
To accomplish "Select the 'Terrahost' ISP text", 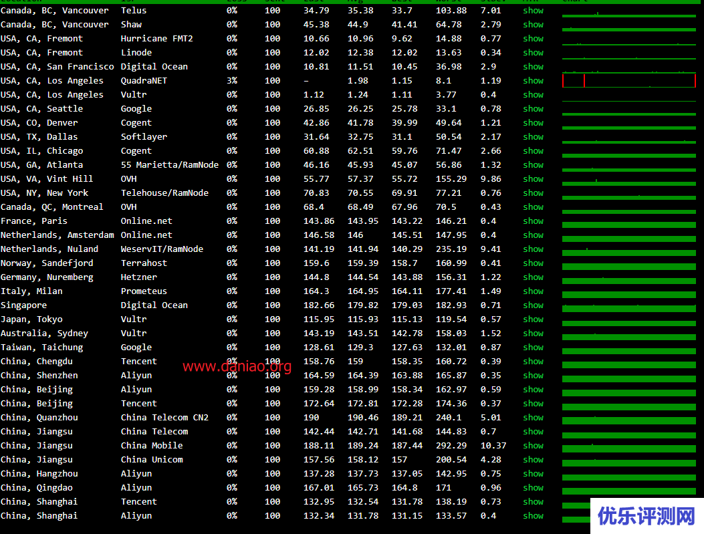I will (x=144, y=263).
